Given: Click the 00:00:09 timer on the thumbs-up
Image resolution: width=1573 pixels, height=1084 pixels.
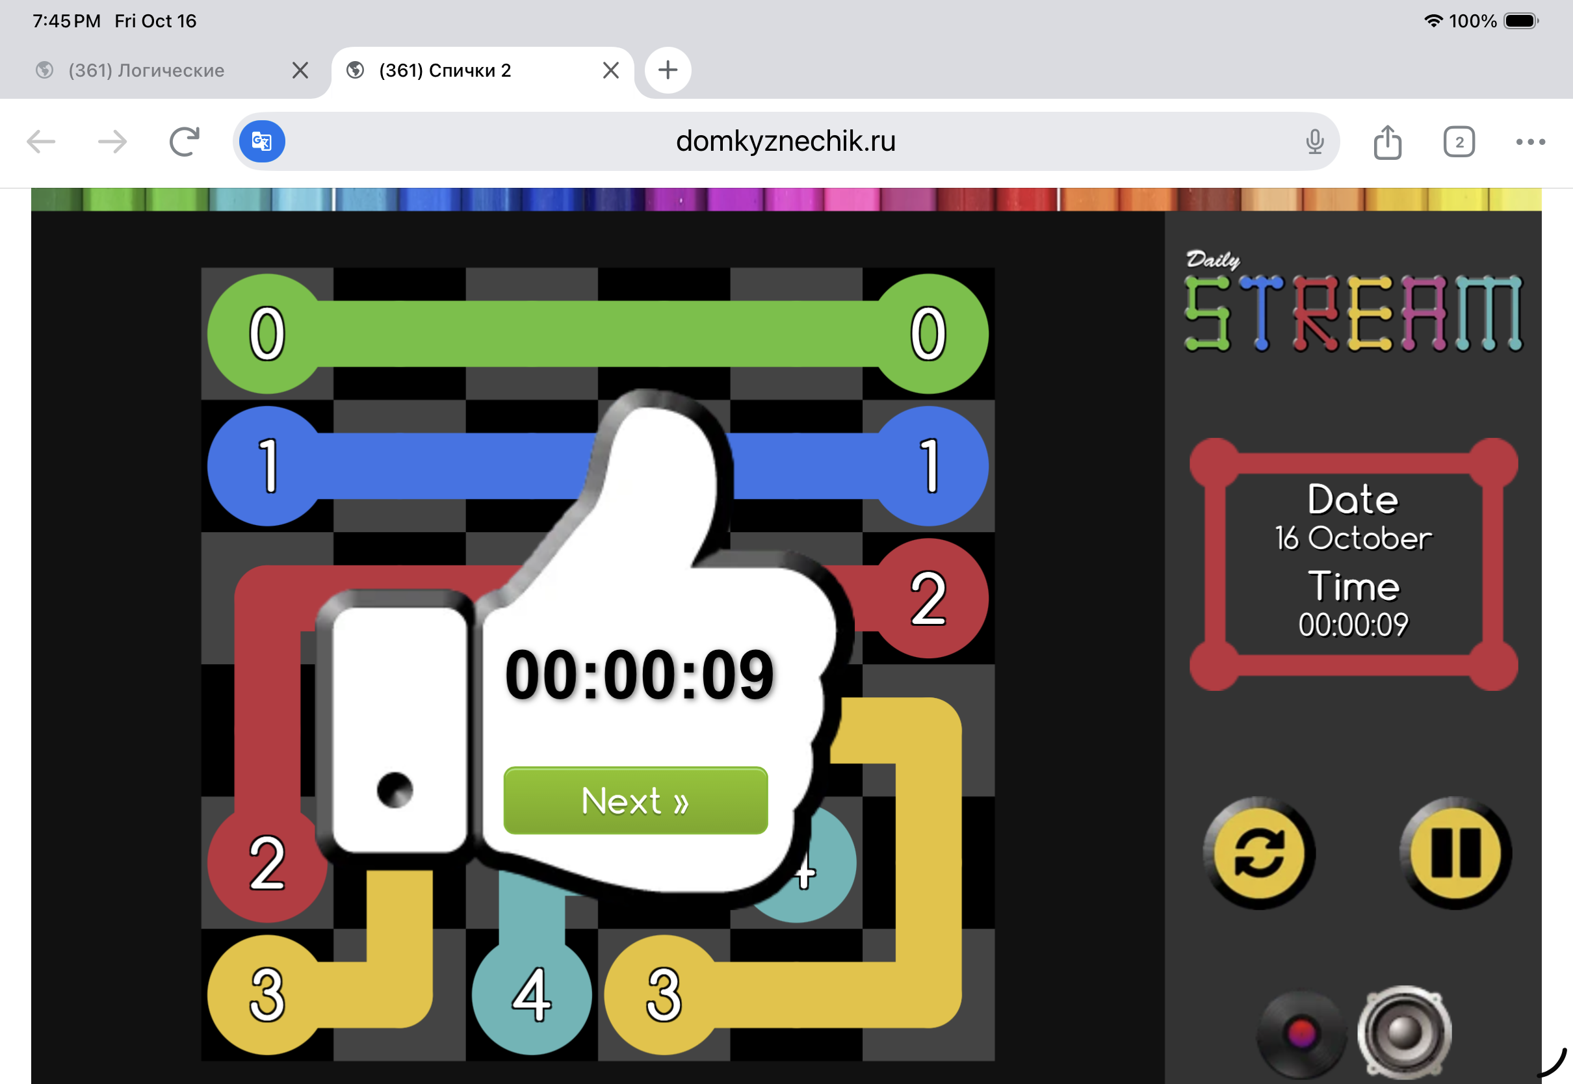Looking at the screenshot, I should click(x=639, y=675).
